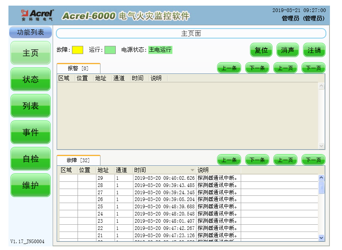
Task: Open the 主页 home page button
Action: coord(31,53)
